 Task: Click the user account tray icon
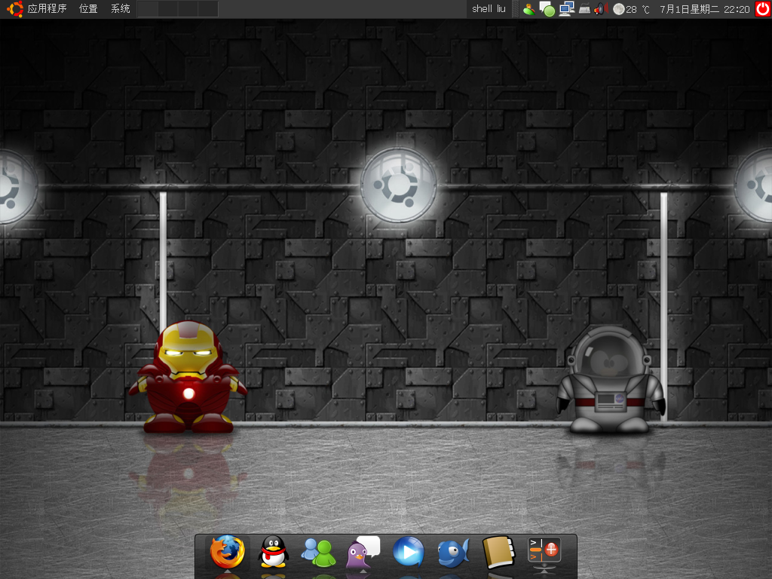529,9
